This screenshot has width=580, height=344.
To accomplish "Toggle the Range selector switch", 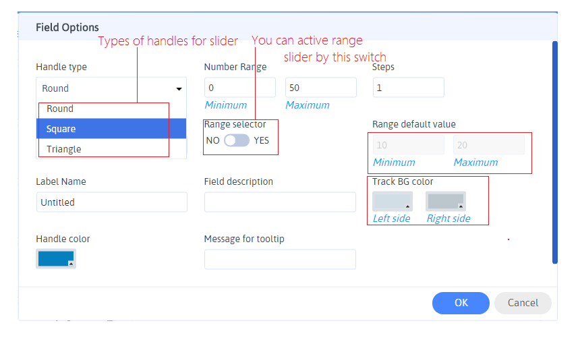I will coord(237,140).
